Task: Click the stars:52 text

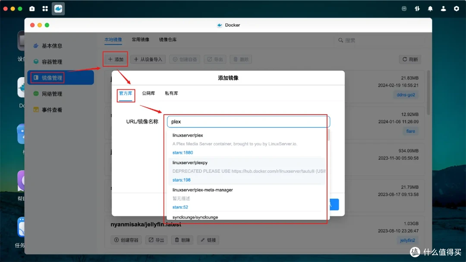Action: point(180,207)
